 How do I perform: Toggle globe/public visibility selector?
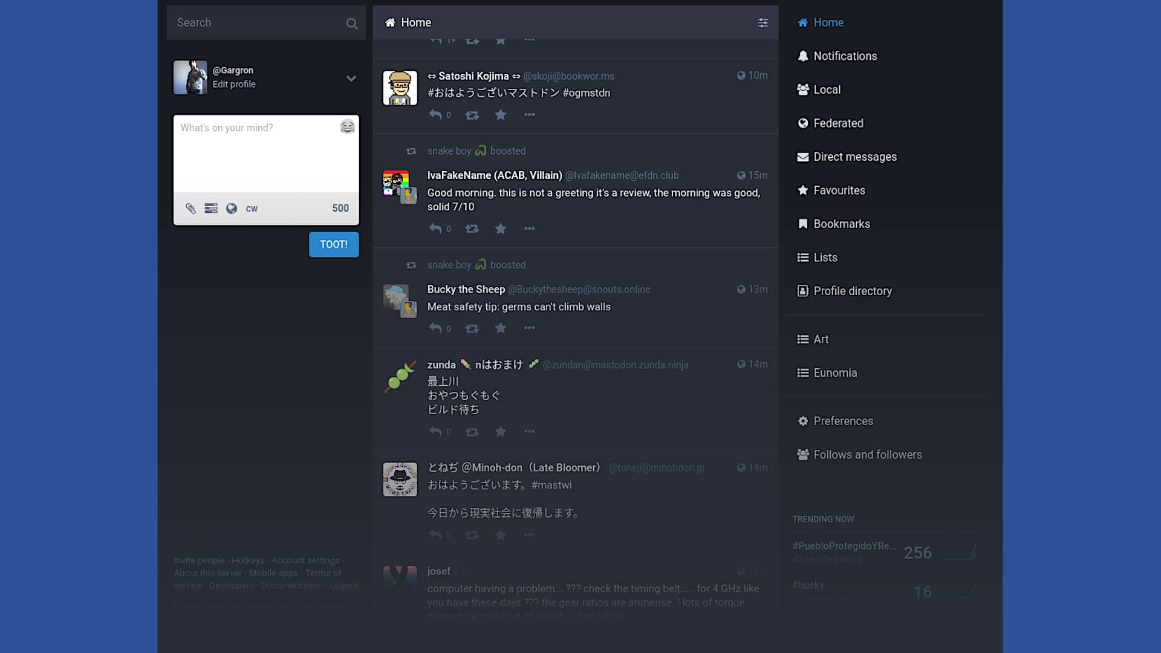[x=231, y=208]
